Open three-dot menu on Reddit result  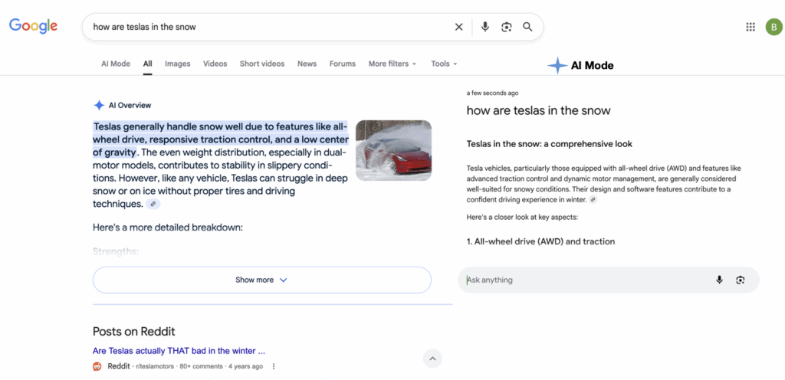(274, 366)
